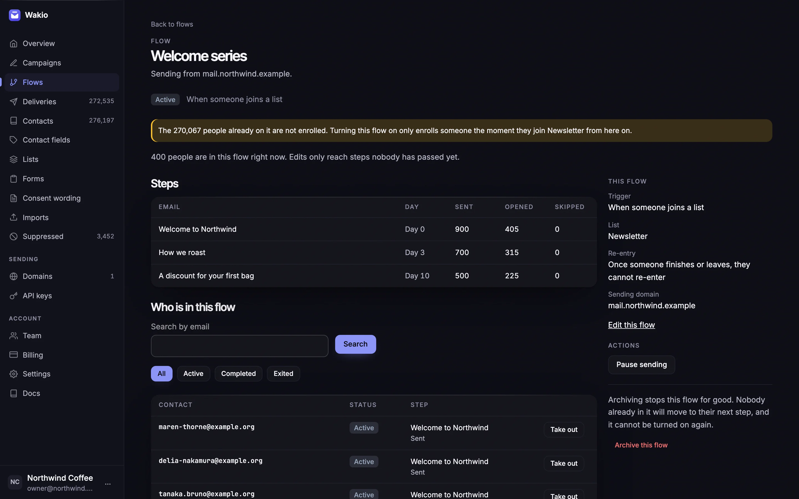Select the Contact fields tag icon

[x=14, y=140]
